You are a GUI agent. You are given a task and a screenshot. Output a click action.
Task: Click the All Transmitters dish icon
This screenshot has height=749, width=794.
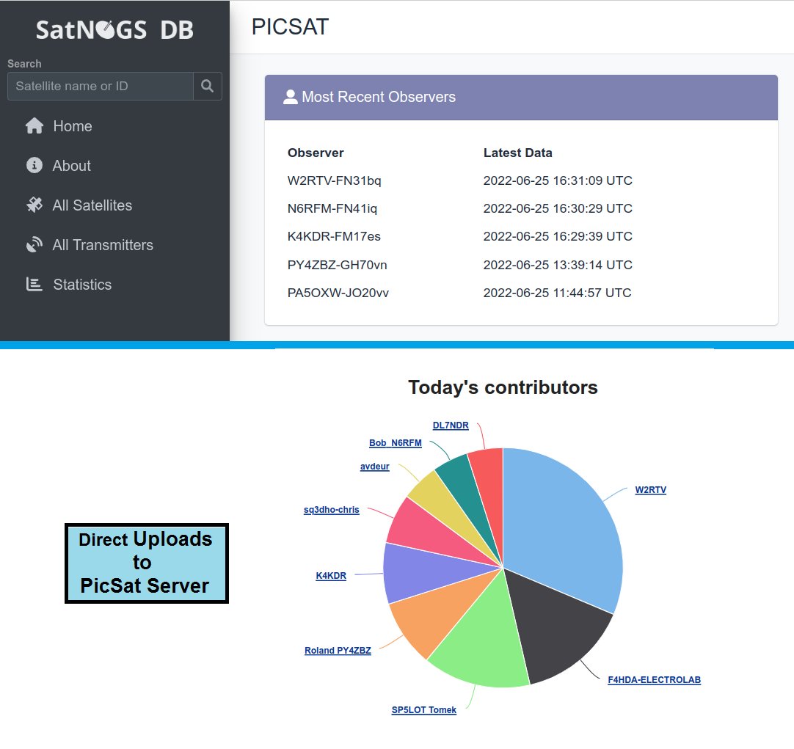pos(34,244)
